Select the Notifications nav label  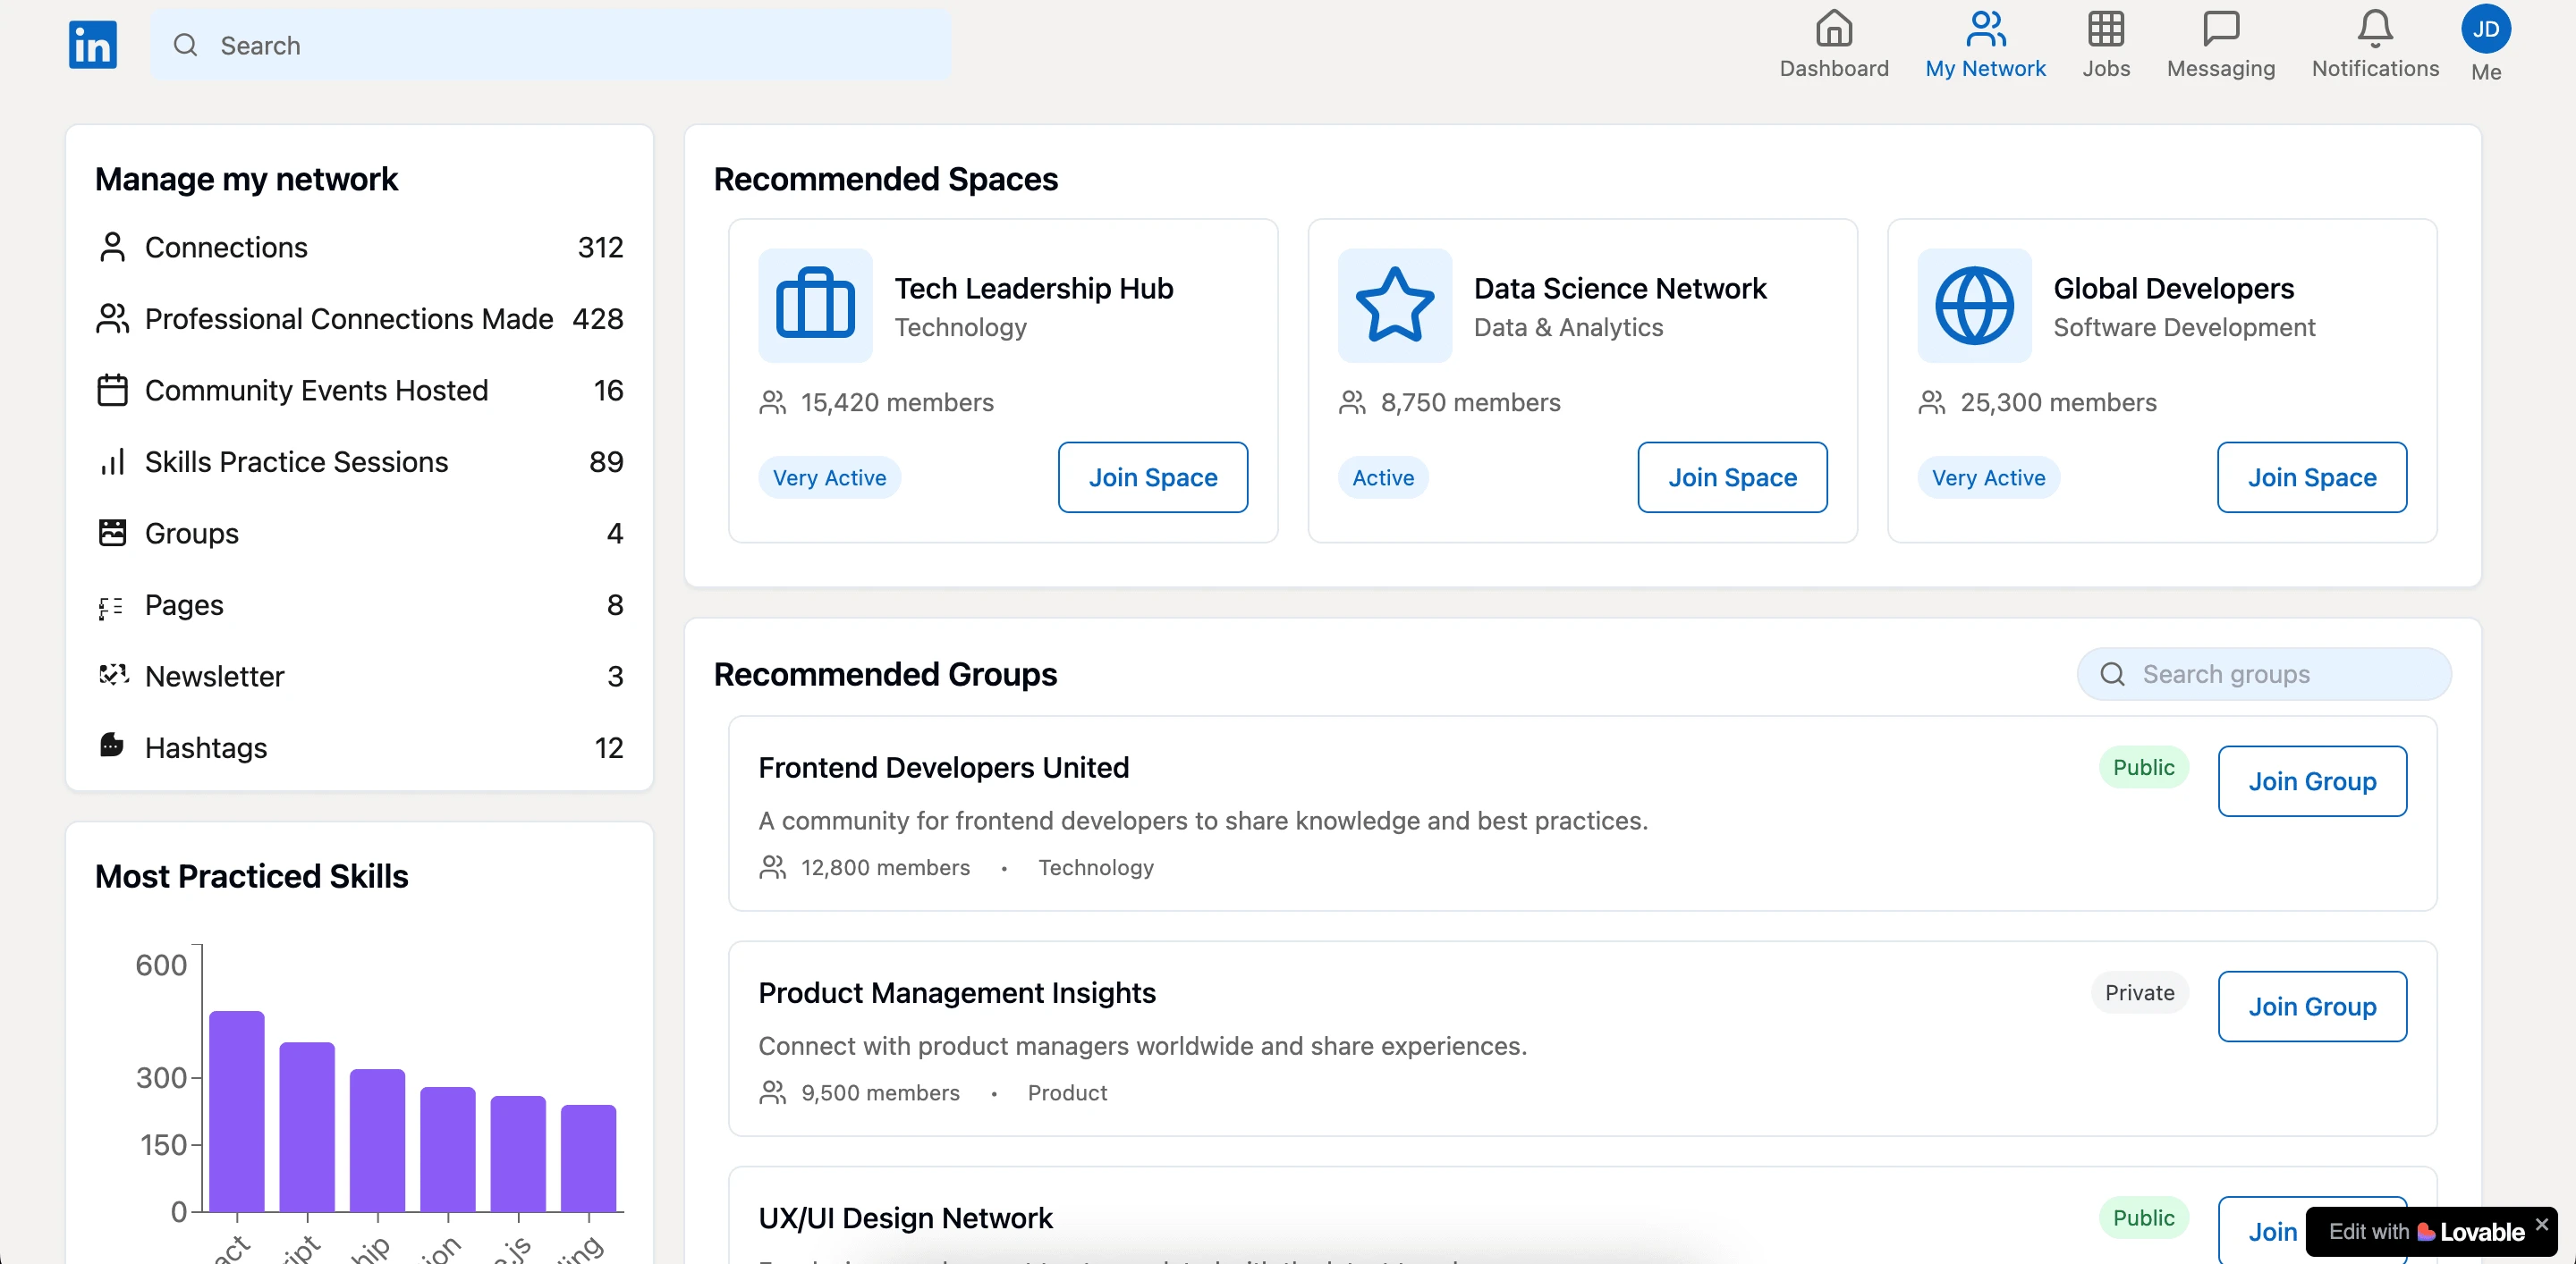tap(2374, 68)
